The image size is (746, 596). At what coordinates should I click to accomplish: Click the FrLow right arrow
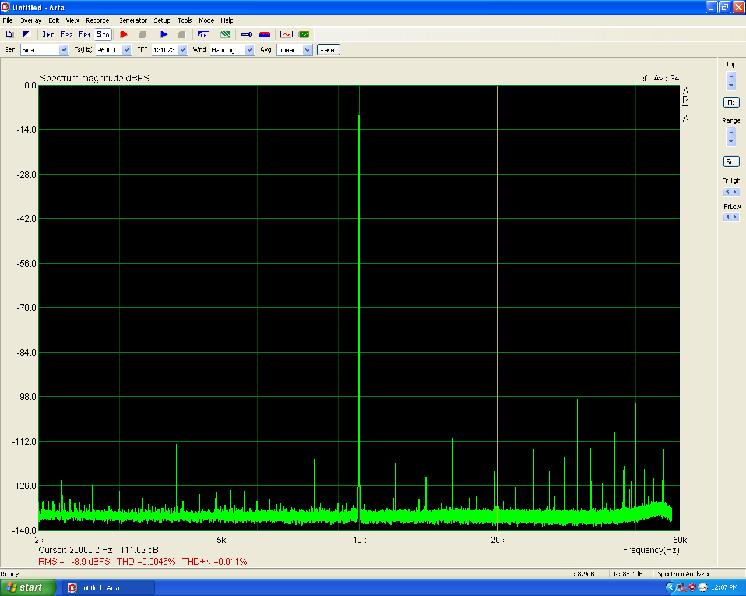tap(735, 217)
